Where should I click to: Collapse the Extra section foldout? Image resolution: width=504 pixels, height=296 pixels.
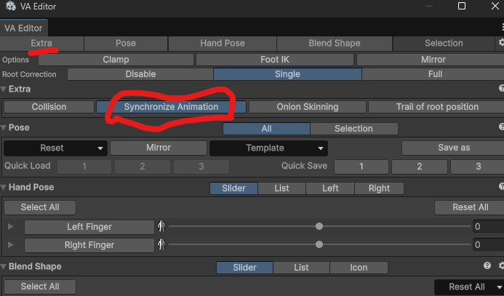click(x=4, y=89)
